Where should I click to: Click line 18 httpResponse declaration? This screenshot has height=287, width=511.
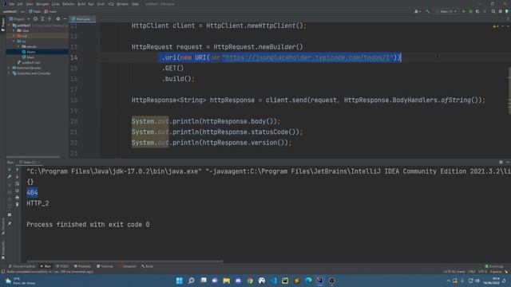pos(308,100)
